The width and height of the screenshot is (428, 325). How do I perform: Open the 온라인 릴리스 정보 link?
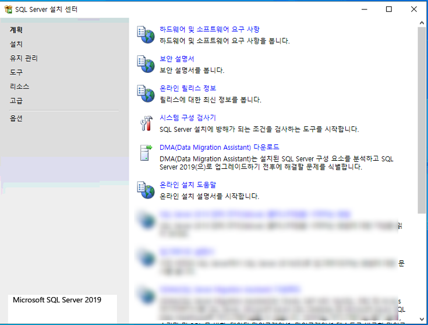(x=188, y=88)
